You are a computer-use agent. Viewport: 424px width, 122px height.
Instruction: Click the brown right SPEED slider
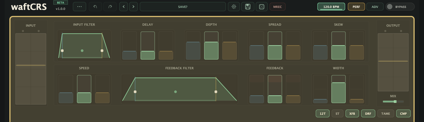[x=102, y=89]
